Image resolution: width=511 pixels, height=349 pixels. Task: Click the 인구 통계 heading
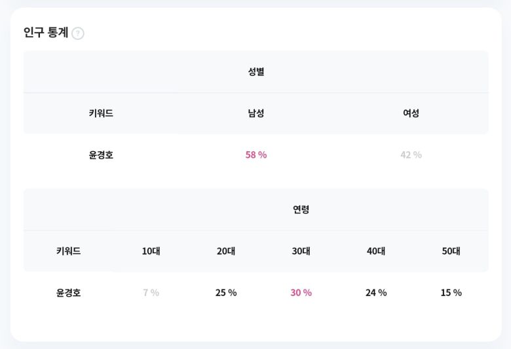pyautogui.click(x=46, y=32)
